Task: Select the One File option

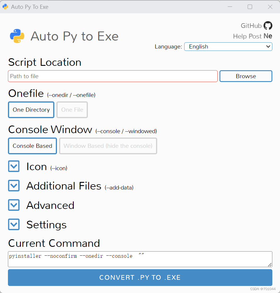Action: [x=72, y=110]
